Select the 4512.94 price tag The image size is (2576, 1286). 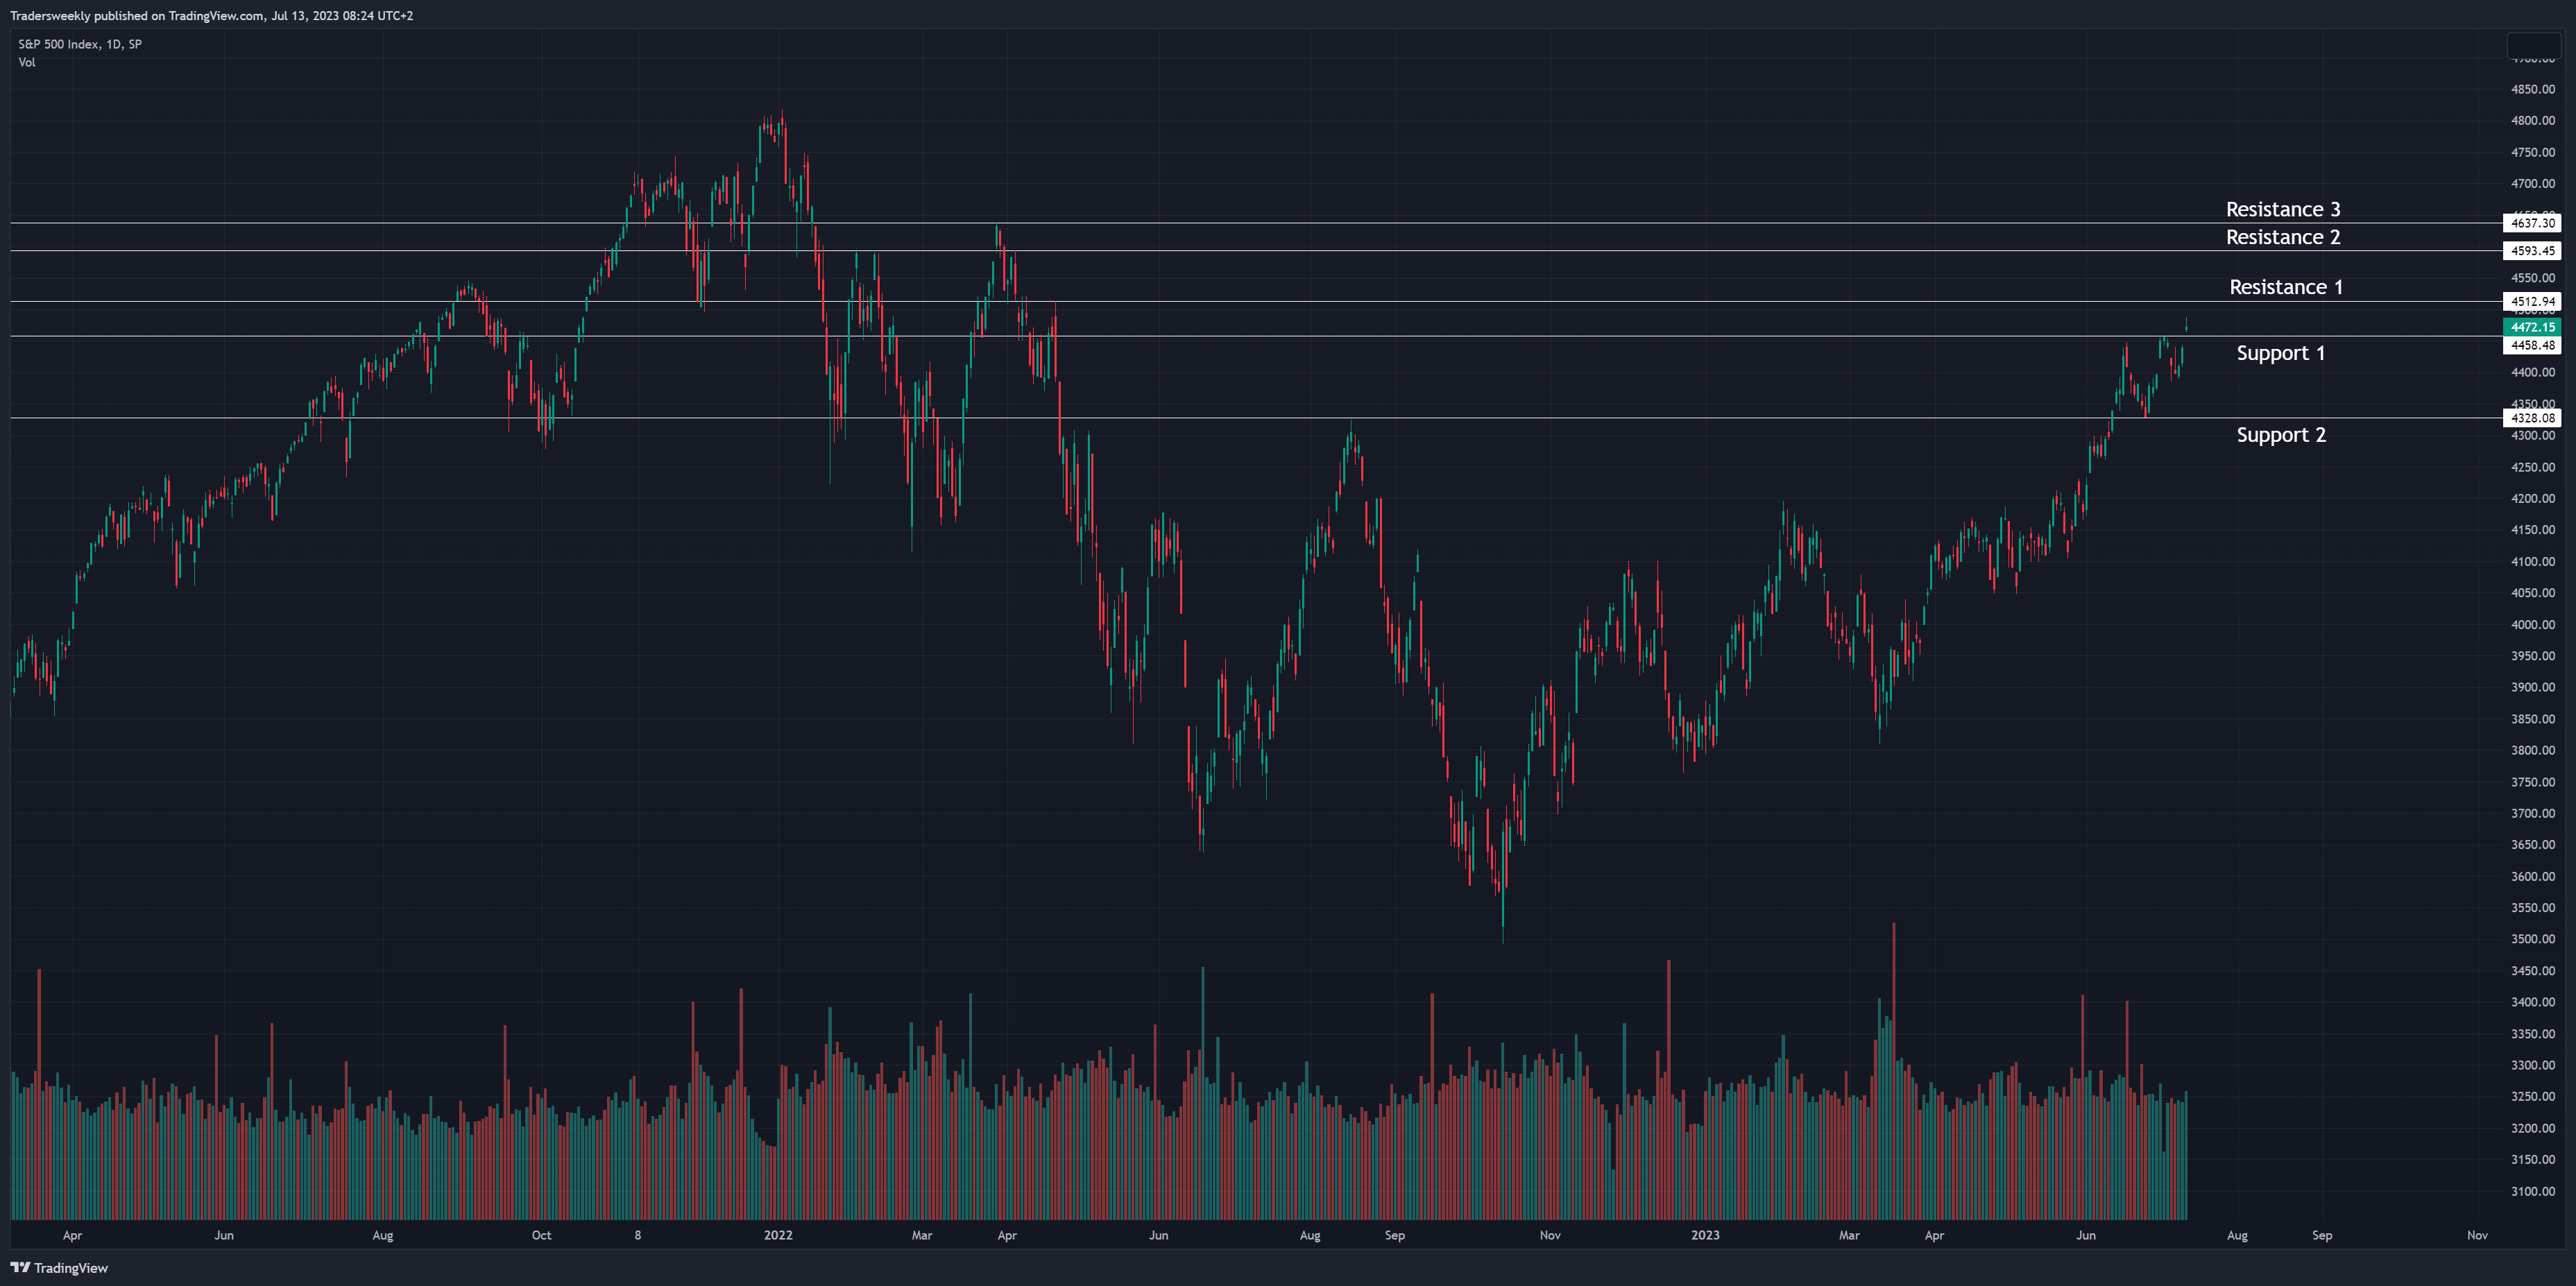point(2532,301)
